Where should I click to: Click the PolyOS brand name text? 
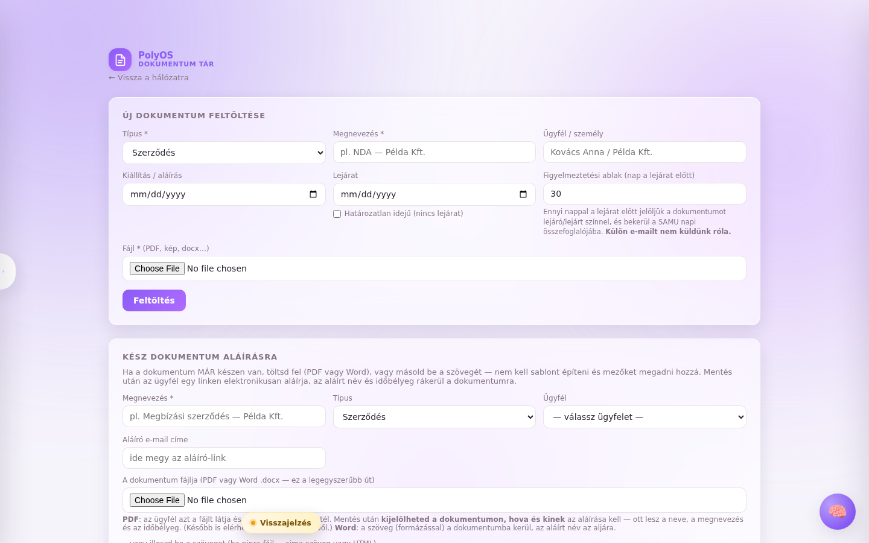[156, 55]
